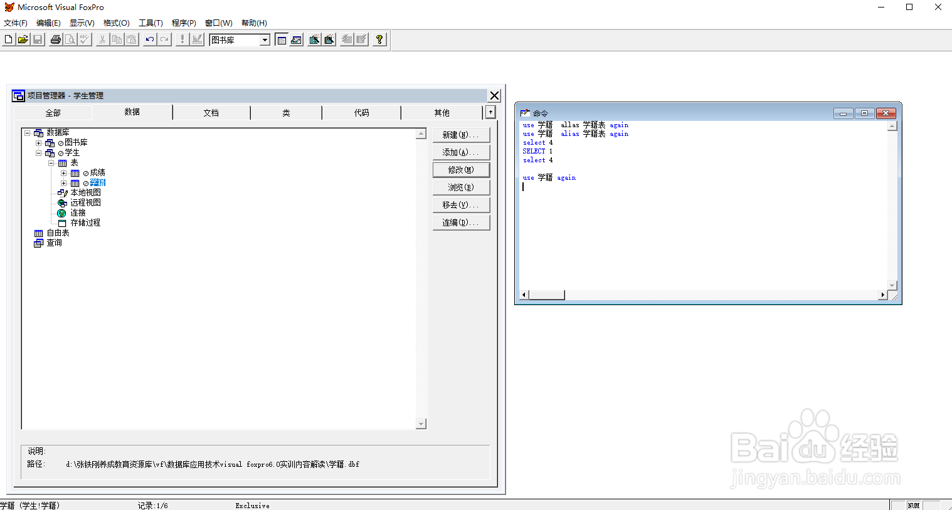
Task: Click the 移去(V)... button
Action: [x=461, y=205]
